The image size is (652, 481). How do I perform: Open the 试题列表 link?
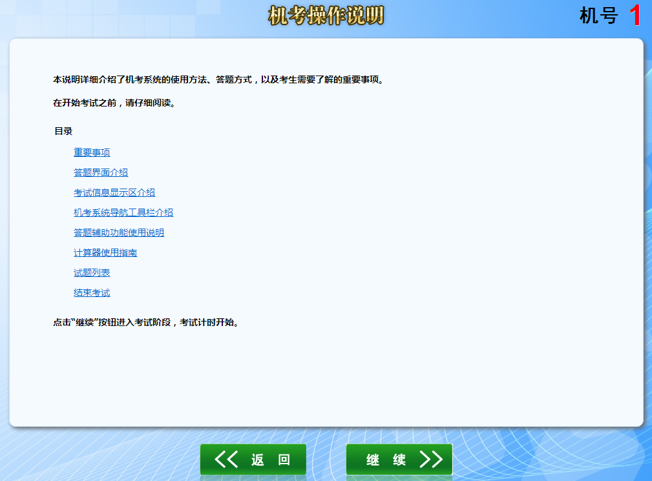[91, 272]
